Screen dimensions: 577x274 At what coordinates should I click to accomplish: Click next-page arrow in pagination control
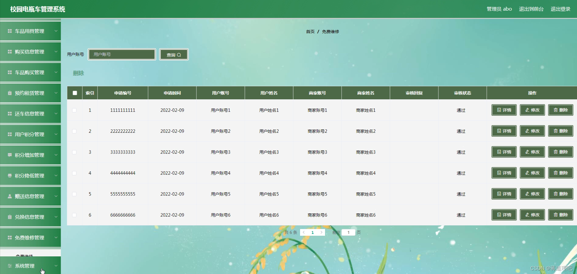click(x=322, y=232)
